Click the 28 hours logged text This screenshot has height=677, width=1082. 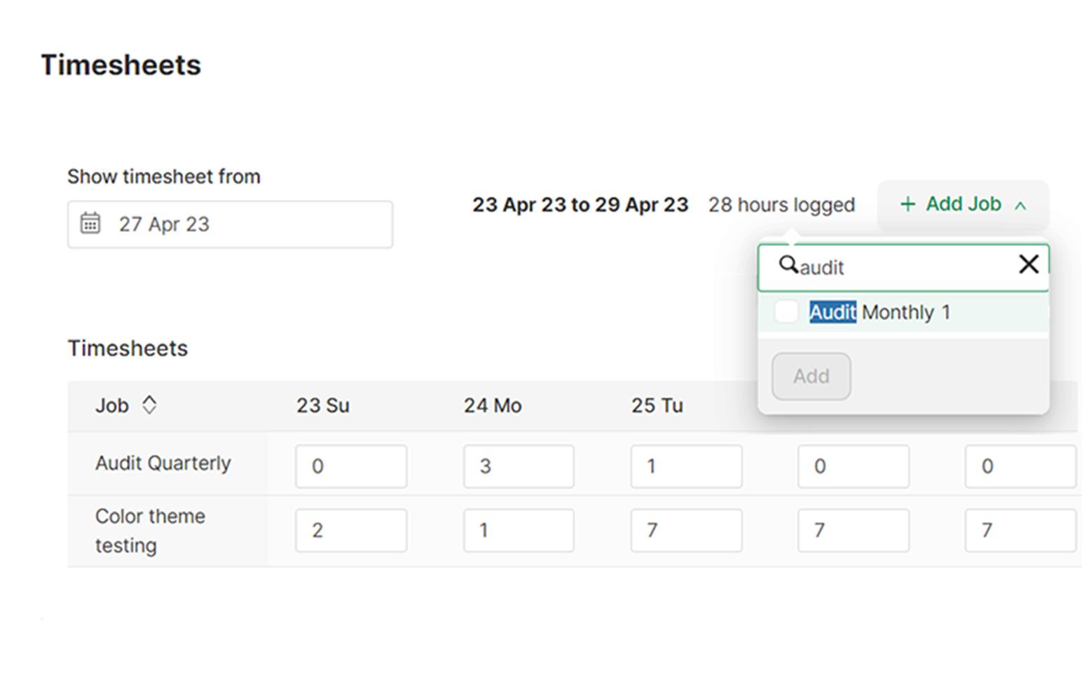click(x=781, y=205)
